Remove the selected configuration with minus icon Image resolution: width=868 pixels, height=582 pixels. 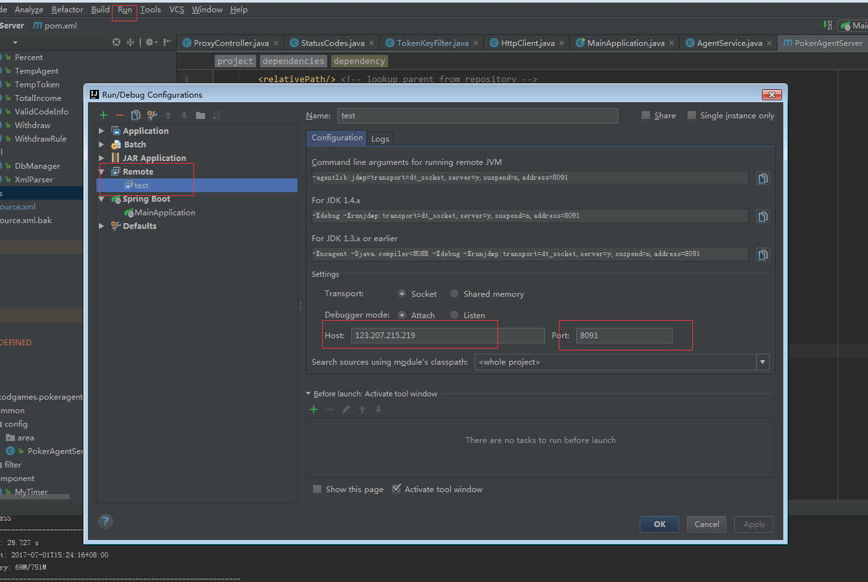point(120,115)
